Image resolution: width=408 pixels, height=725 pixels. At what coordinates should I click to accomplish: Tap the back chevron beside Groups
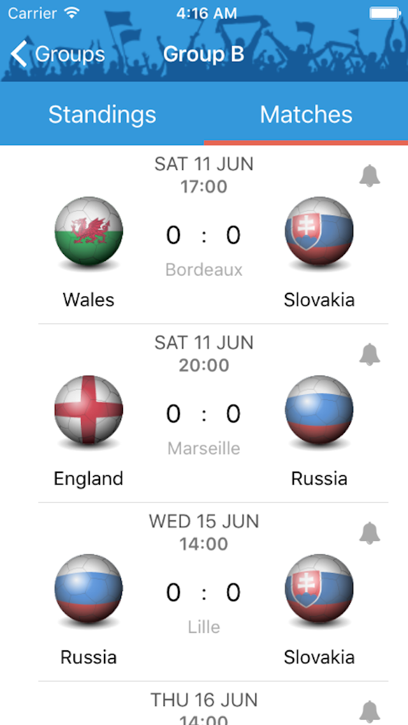click(x=19, y=54)
